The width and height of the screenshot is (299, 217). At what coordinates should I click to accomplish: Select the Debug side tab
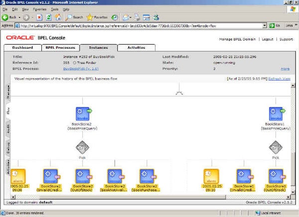[x=8, y=148]
